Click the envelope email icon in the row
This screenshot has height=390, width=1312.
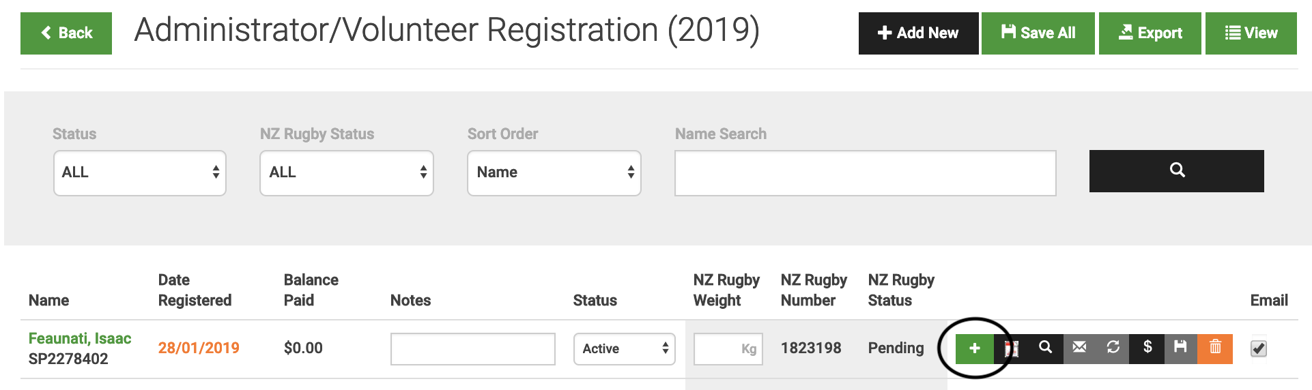click(x=1079, y=348)
